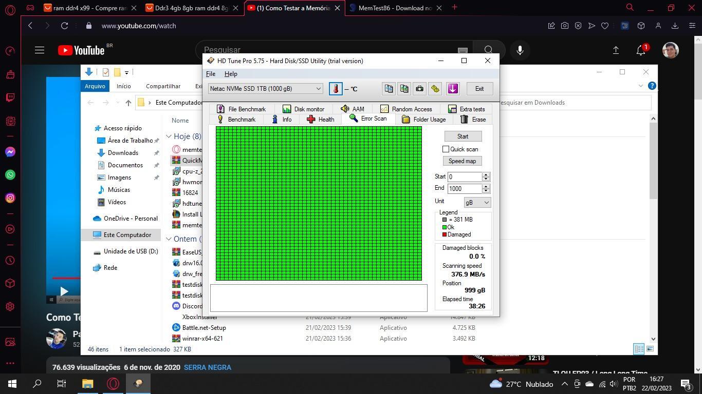Select Downloads in quick access
702x394 pixels.
(123, 153)
